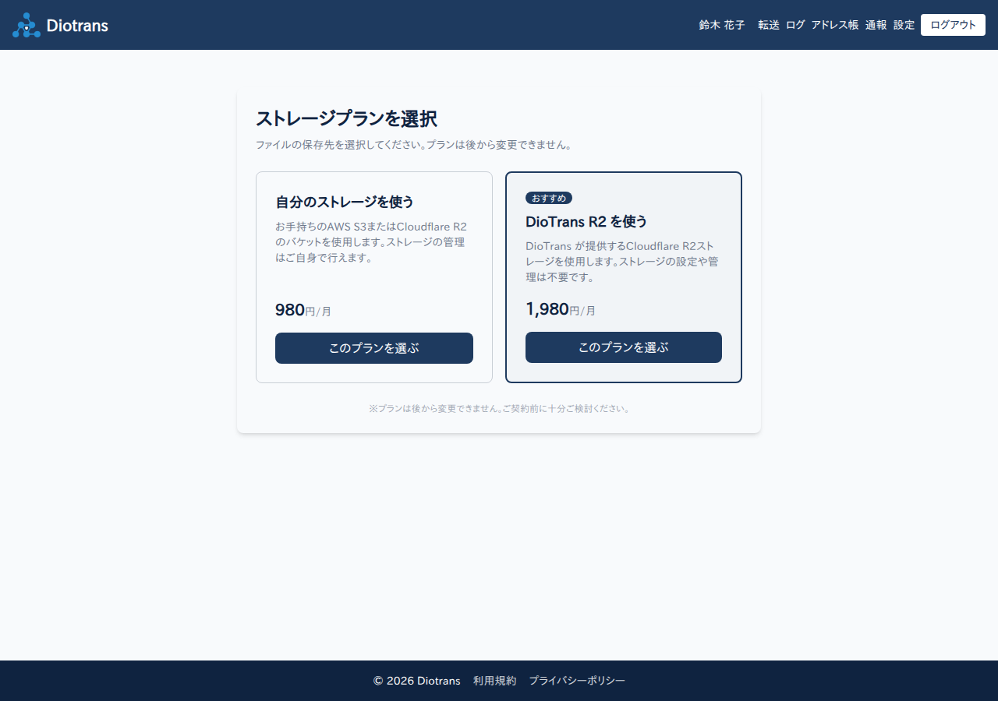Image resolution: width=998 pixels, height=701 pixels.
Task: Click the DioTrans が提供する plan description
Action: point(622,262)
